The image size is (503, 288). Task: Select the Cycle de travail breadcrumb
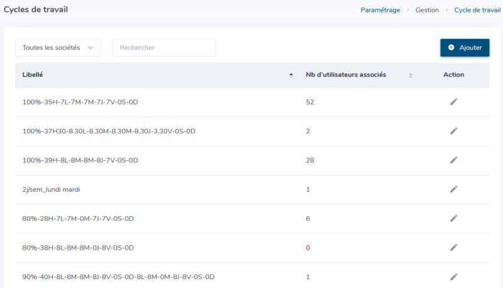[x=477, y=10]
